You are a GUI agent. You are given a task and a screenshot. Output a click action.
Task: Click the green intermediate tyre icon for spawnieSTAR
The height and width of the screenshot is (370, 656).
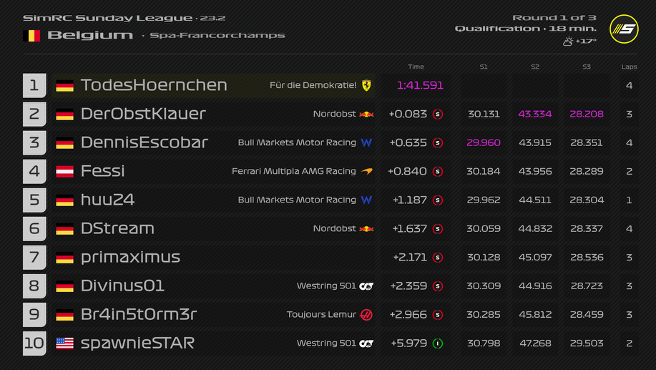[x=438, y=343]
